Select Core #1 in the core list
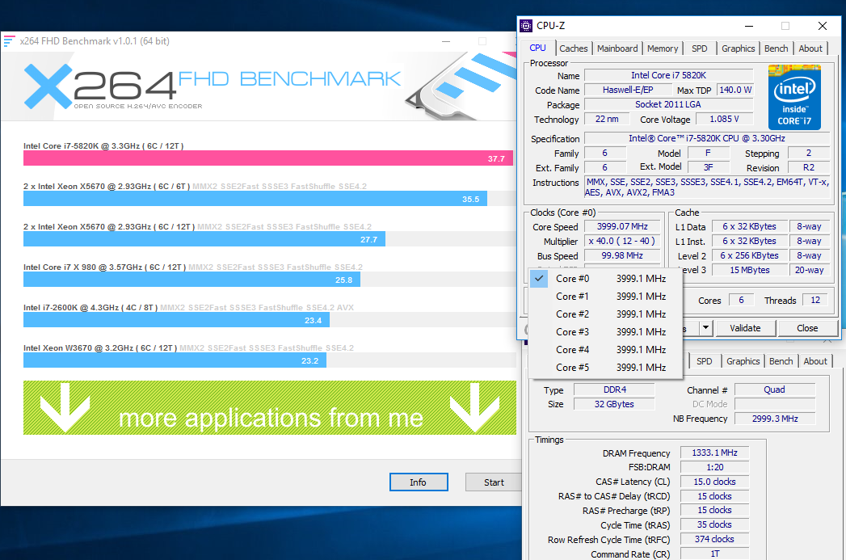This screenshot has width=846, height=560. (x=605, y=297)
